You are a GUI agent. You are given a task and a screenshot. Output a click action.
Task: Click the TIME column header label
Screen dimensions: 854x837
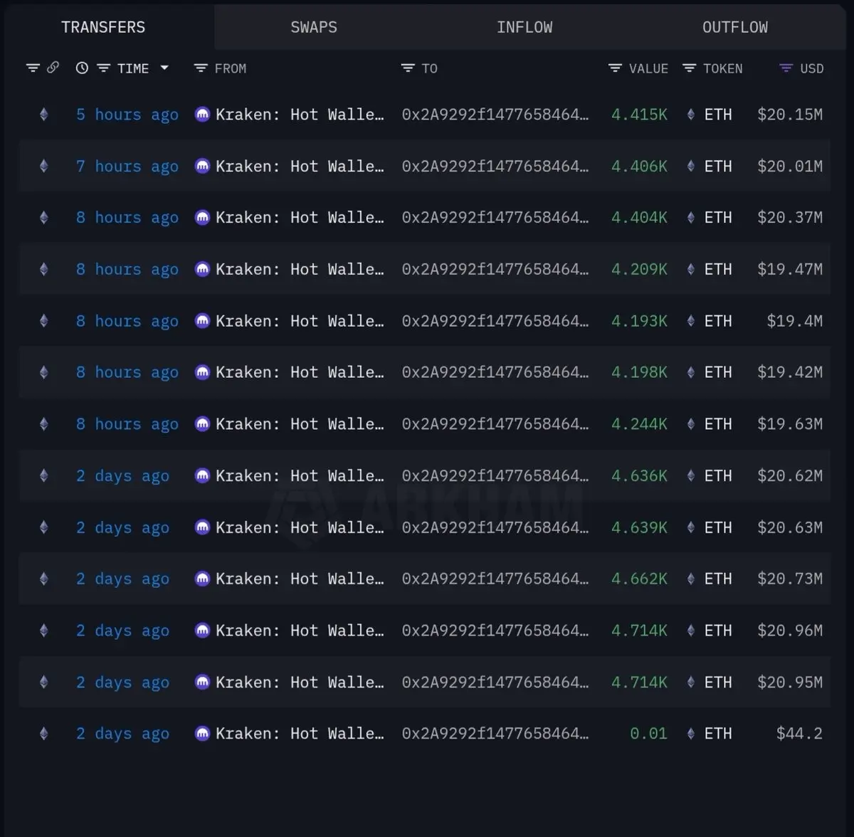pos(133,68)
